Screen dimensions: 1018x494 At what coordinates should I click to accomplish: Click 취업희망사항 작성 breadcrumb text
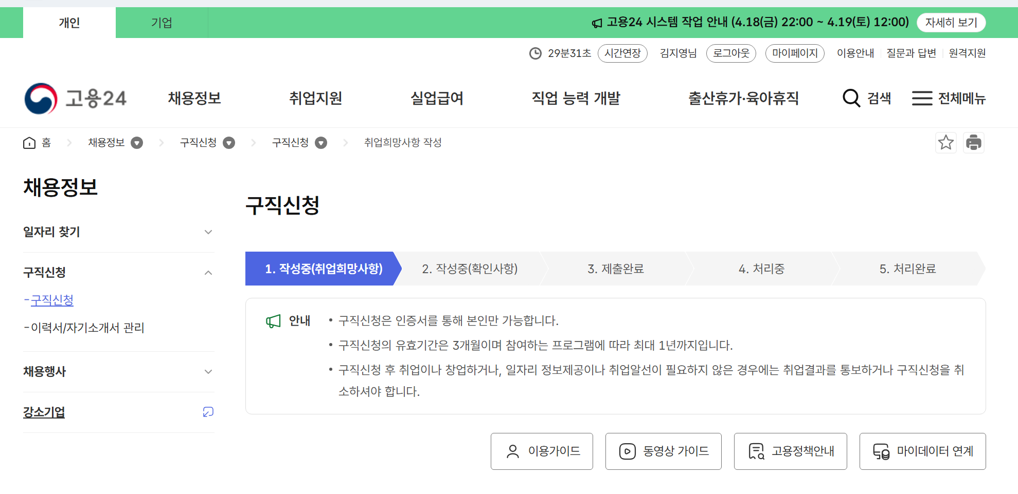click(403, 143)
